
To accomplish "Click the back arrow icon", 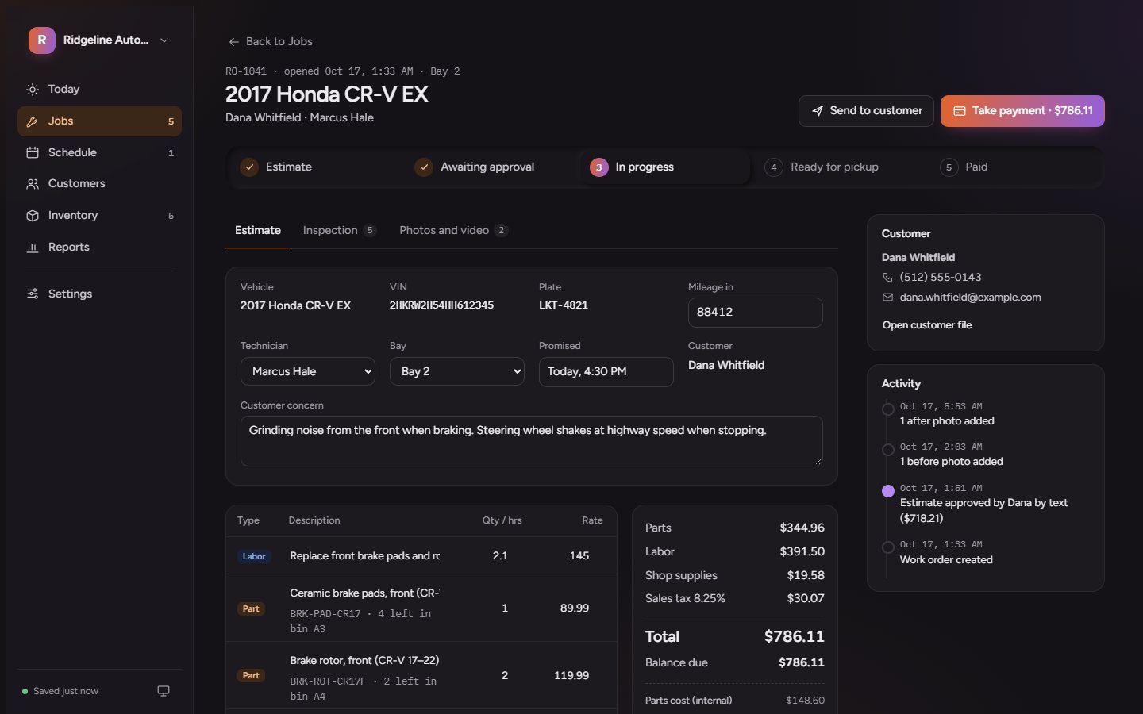I will click(x=234, y=42).
